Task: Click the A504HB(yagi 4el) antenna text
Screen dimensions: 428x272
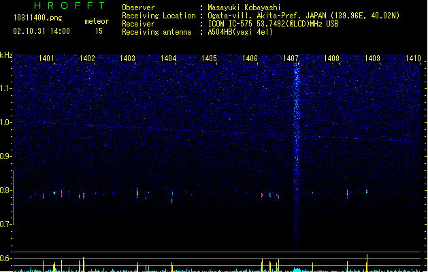Action: tap(240, 32)
